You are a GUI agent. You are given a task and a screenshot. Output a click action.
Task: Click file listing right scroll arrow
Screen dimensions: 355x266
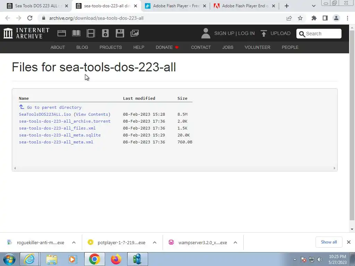coord(335,168)
